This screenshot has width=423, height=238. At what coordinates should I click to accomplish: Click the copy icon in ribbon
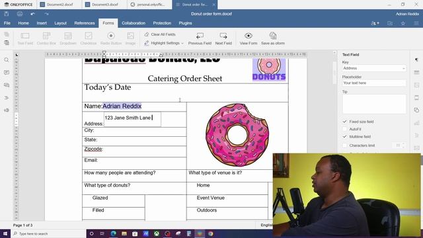7,34
